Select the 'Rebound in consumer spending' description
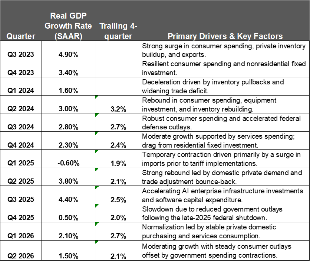The height and width of the screenshot is (261, 310). click(x=225, y=104)
